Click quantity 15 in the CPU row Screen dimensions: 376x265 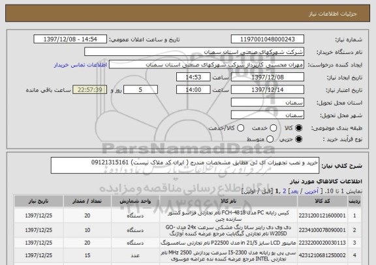[x=87, y=255]
